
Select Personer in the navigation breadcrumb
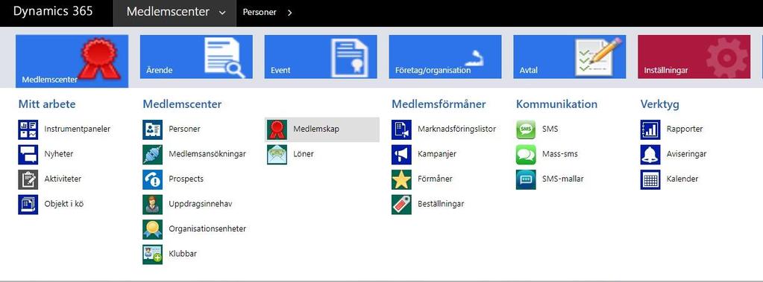pos(260,13)
